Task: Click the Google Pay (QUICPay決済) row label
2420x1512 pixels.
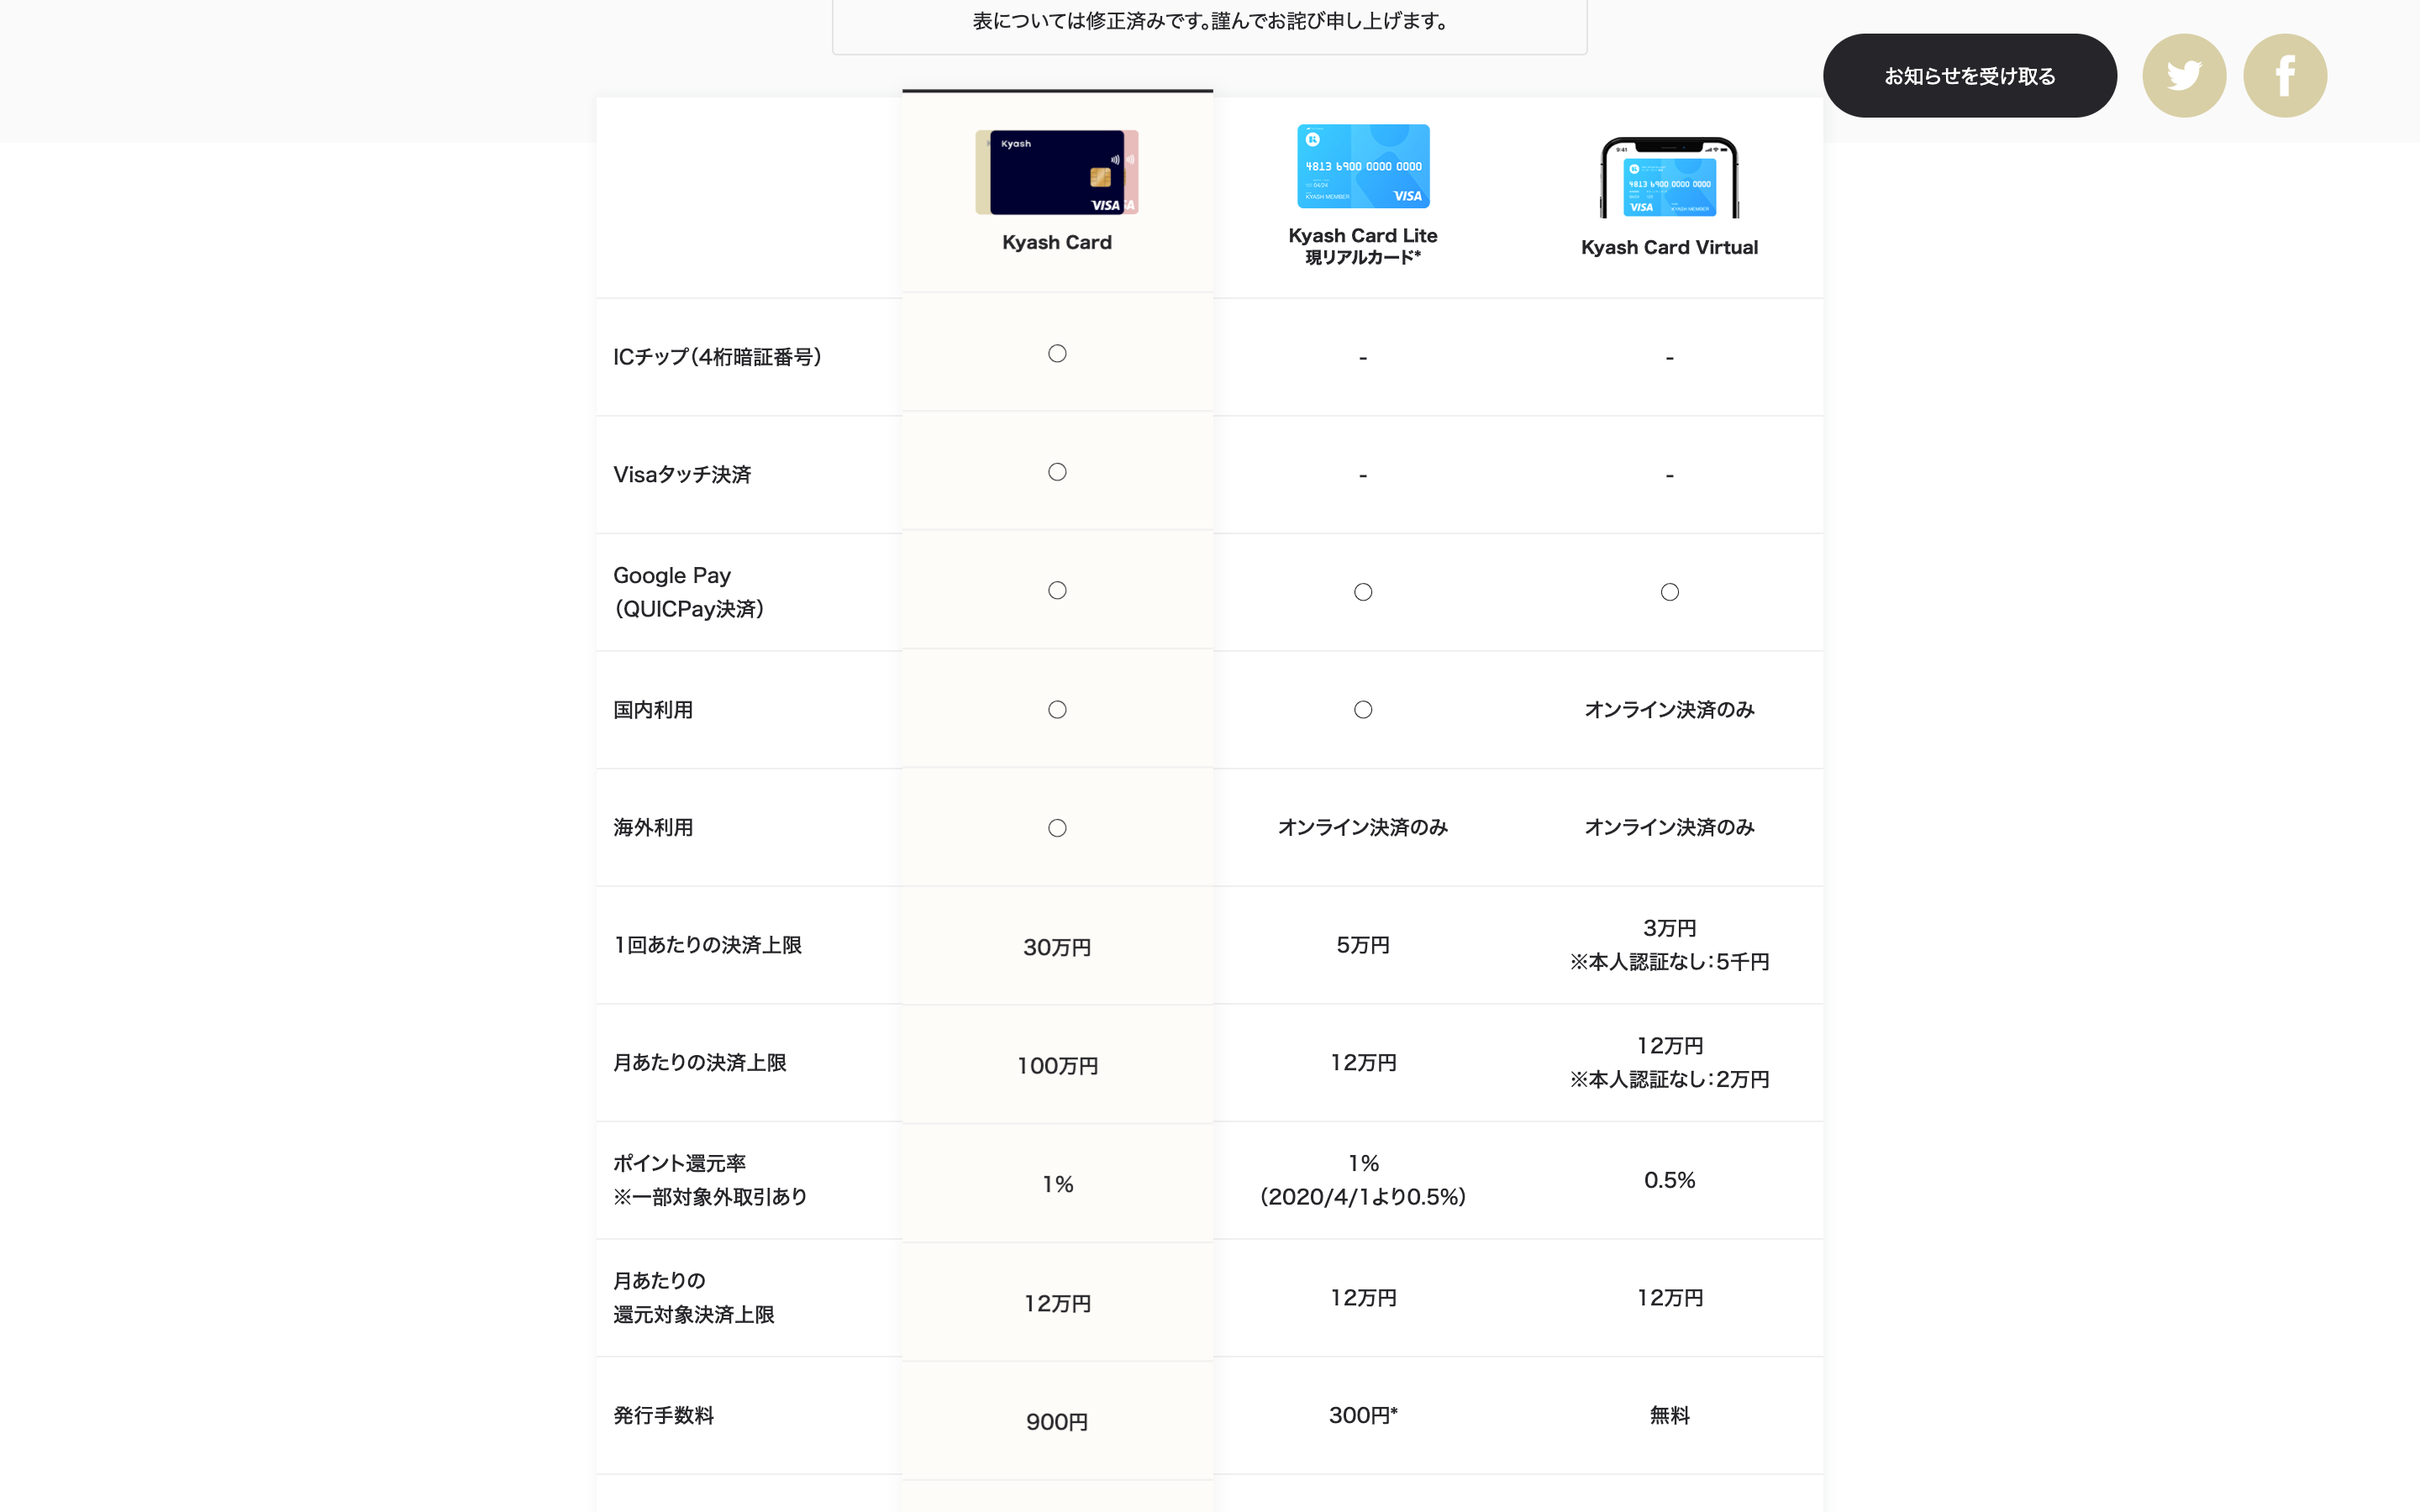Action: click(689, 592)
